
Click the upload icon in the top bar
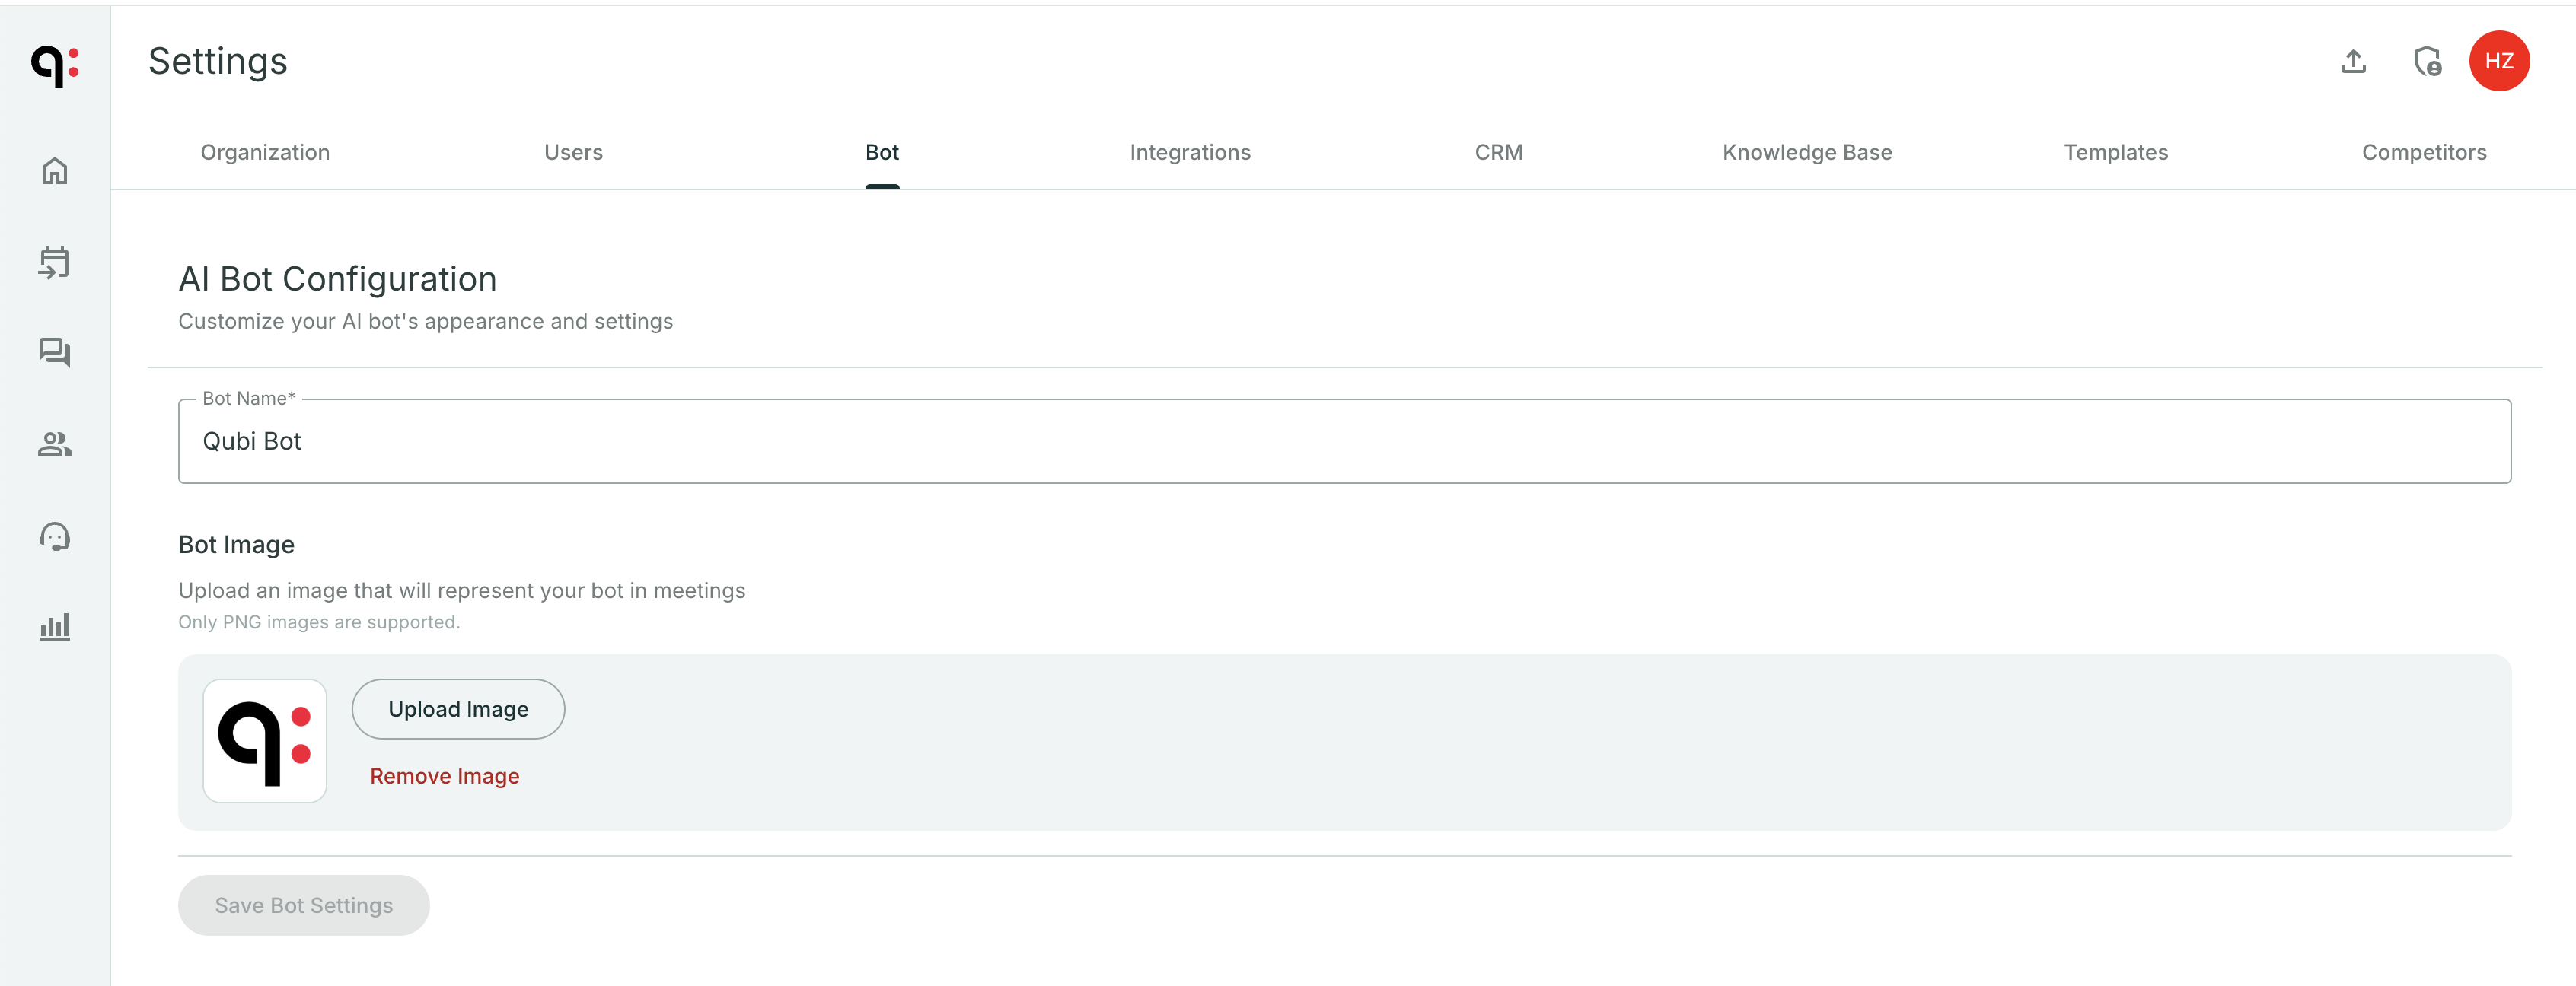click(2353, 61)
